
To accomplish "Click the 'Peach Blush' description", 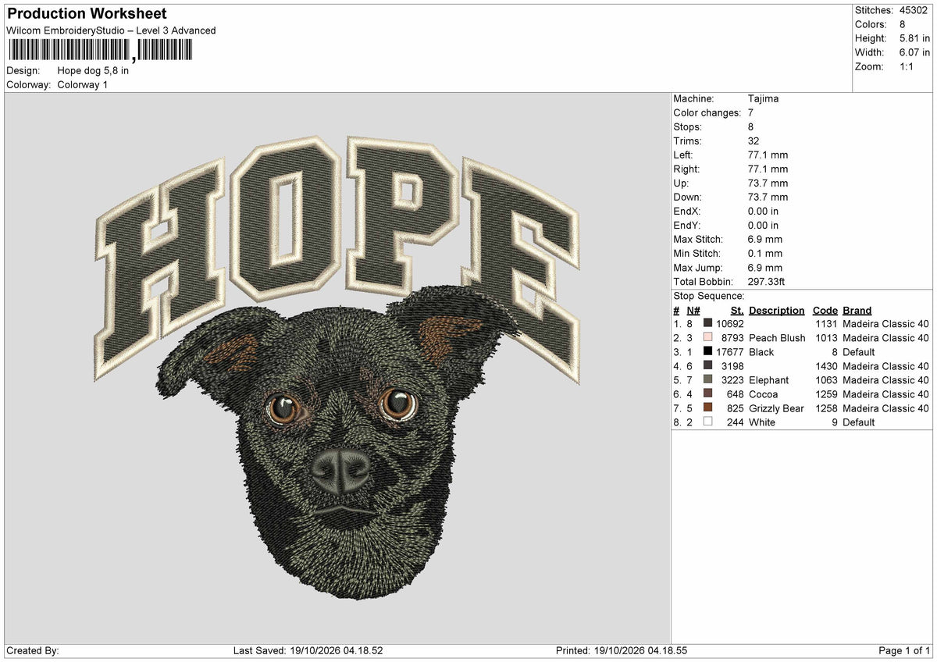I will [x=777, y=337].
